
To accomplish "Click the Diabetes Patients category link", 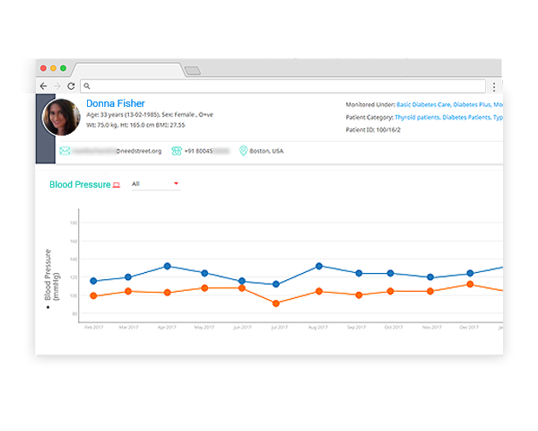I will point(467,118).
